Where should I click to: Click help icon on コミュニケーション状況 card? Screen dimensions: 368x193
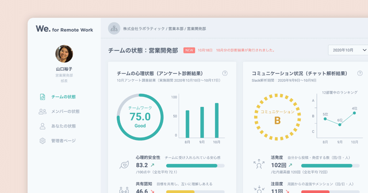360,73
